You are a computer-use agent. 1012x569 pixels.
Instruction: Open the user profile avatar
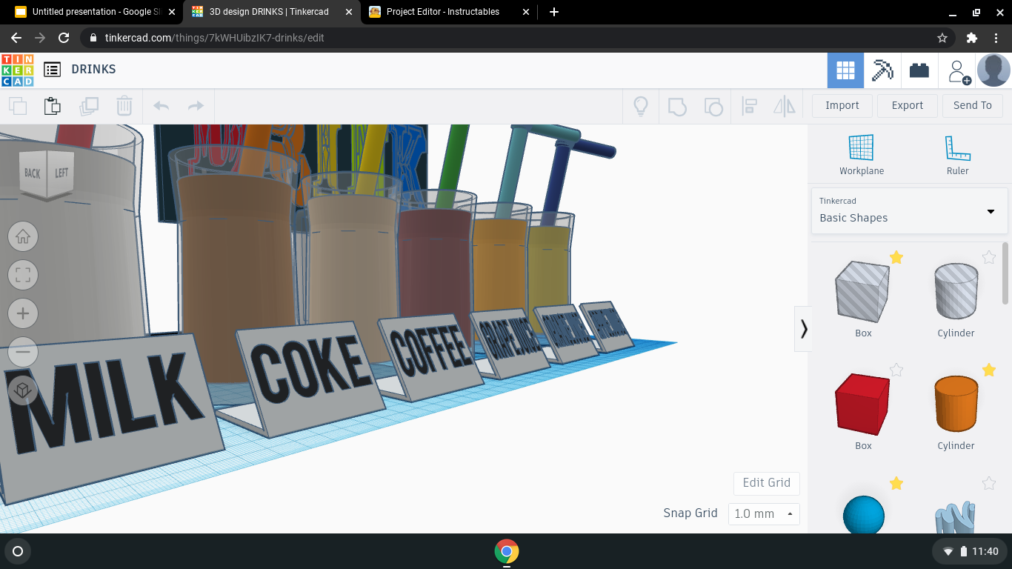(993, 70)
